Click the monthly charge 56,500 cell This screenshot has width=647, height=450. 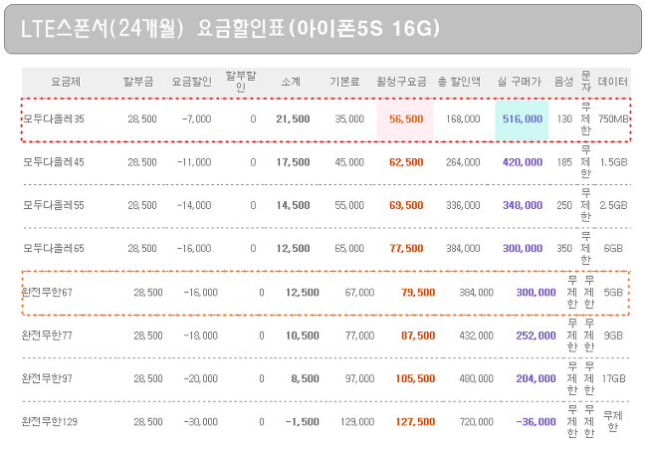coord(406,118)
